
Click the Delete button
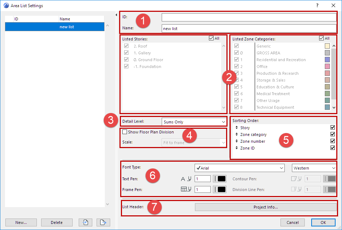57,222
